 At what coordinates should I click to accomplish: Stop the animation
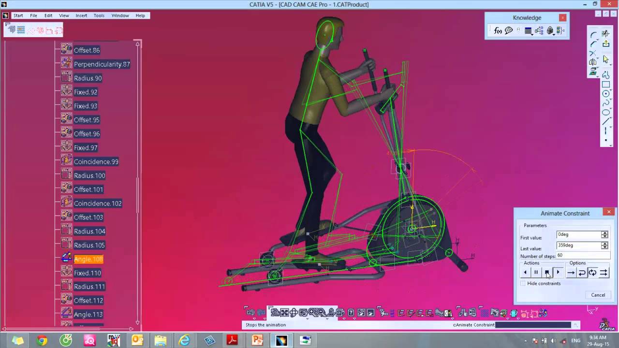pos(547,273)
